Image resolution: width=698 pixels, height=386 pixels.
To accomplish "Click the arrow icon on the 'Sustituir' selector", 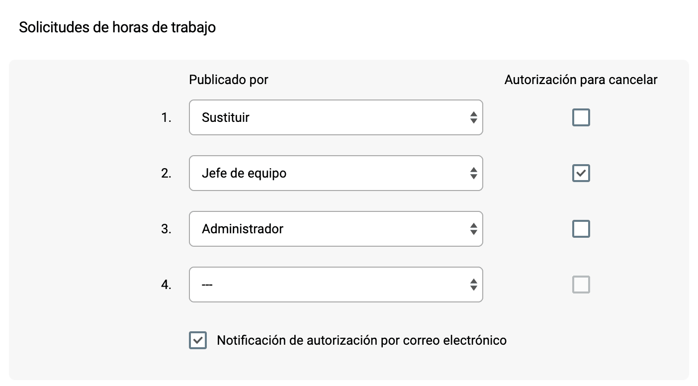I will (x=474, y=117).
